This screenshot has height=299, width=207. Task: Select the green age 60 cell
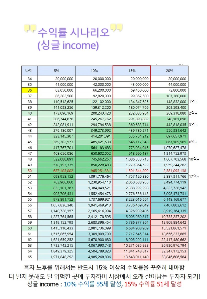point(30,228)
